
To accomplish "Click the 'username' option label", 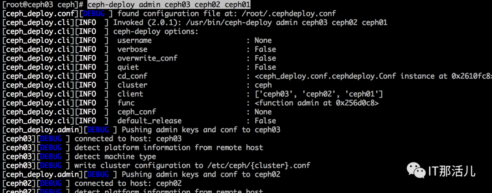I will pos(134,40).
